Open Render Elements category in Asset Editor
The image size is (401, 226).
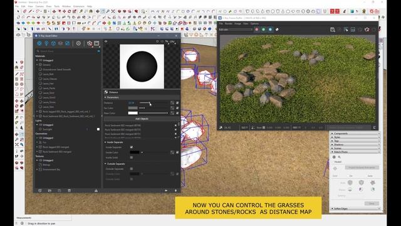pyautogui.click(x=60, y=43)
